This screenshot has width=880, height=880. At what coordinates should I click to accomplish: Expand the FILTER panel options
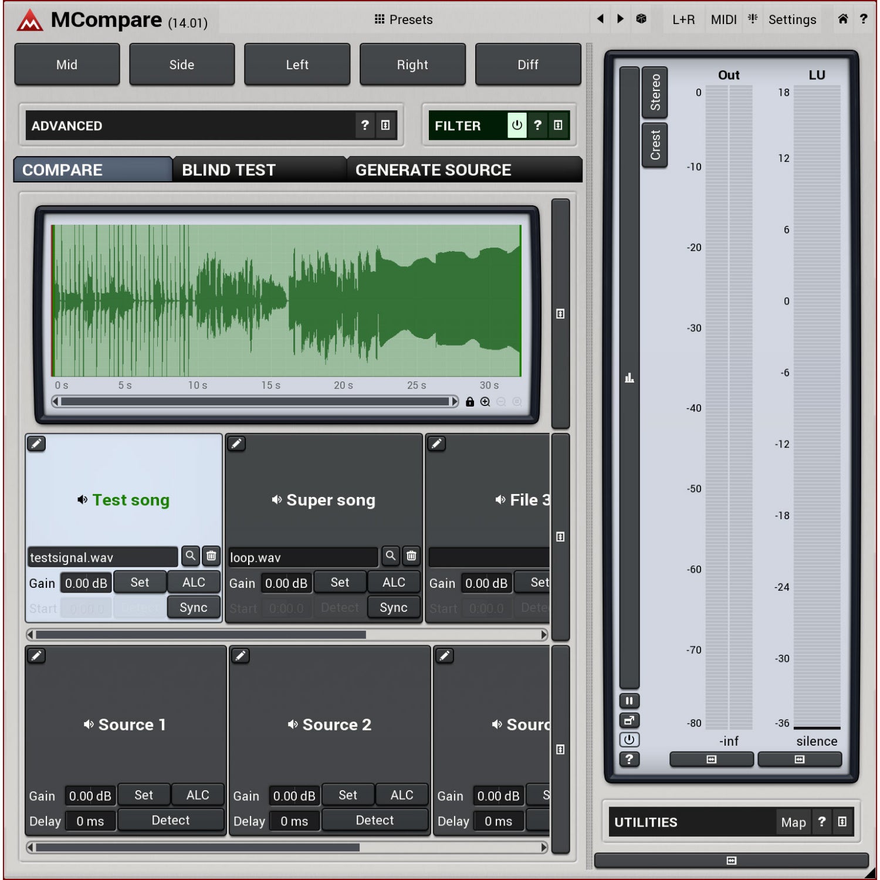(558, 125)
